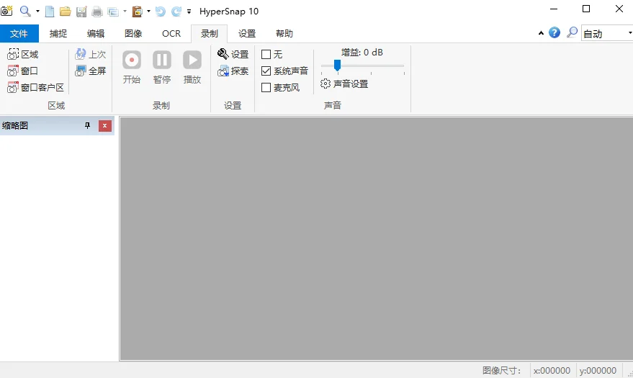Start recording with 开始 button
The width and height of the screenshot is (633, 378).
132,67
